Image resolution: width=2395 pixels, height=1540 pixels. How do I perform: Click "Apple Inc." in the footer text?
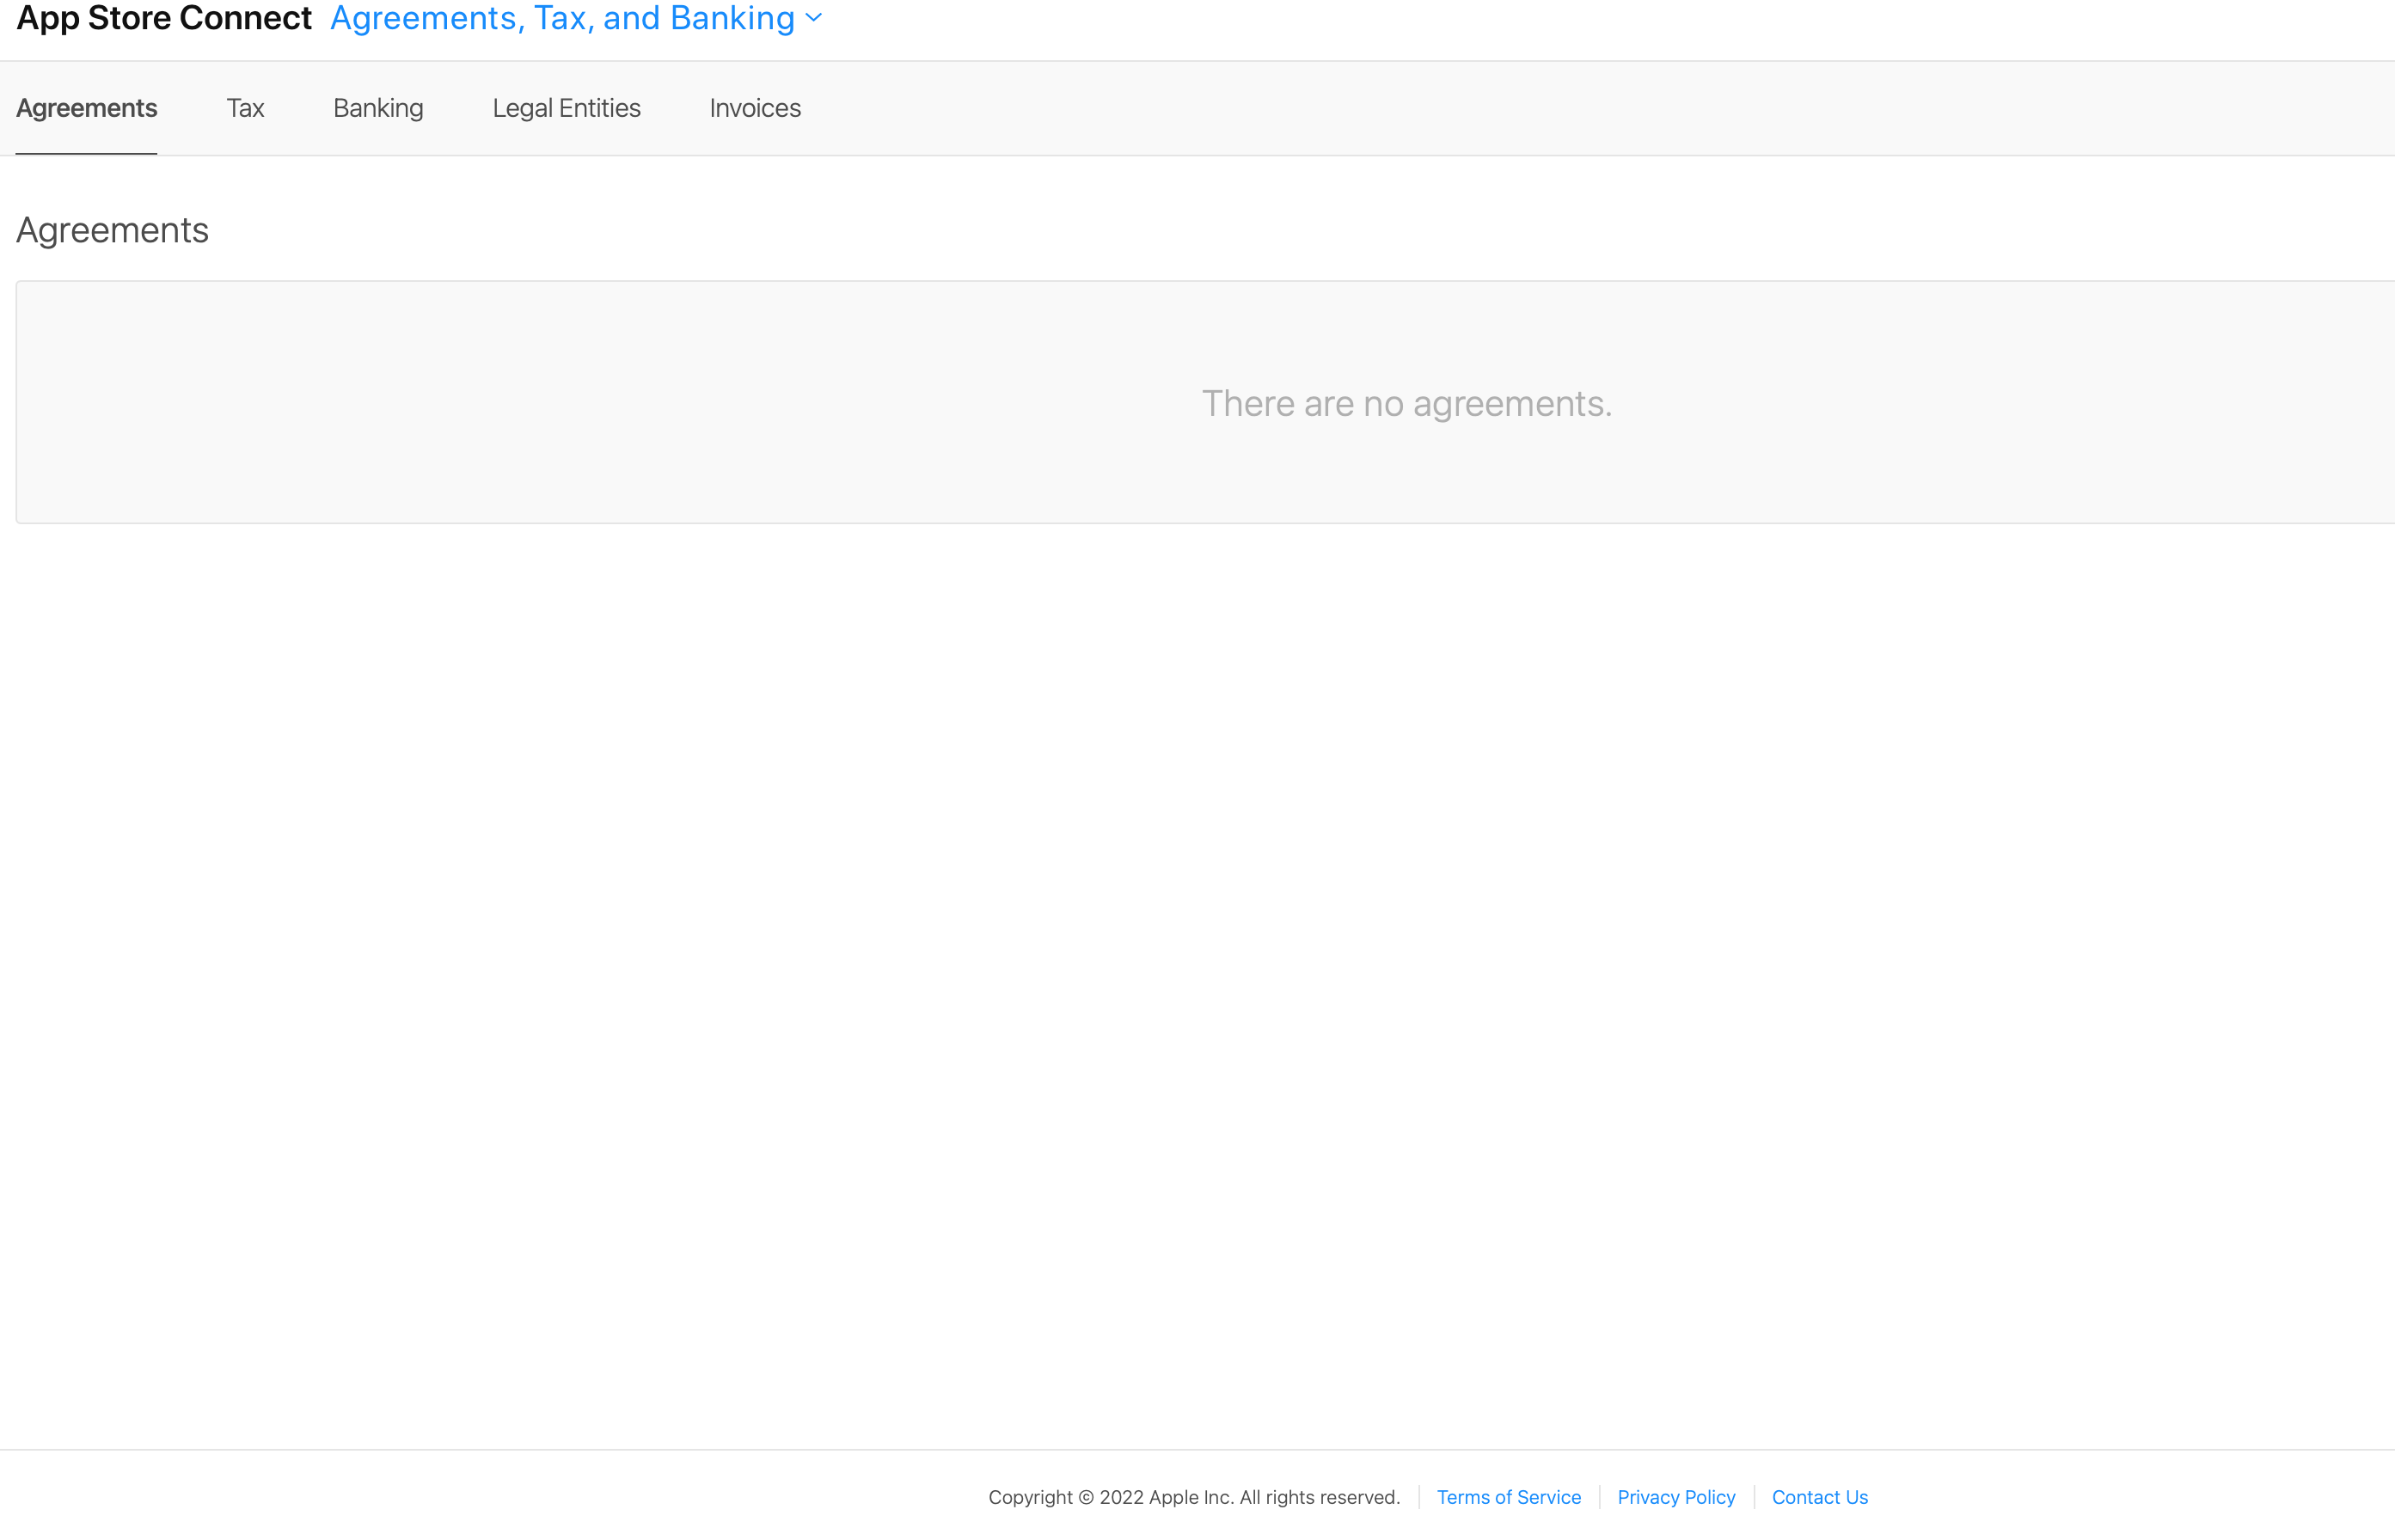pos(1191,1497)
